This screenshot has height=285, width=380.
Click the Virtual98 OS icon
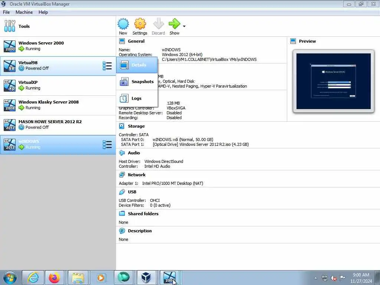[10, 66]
